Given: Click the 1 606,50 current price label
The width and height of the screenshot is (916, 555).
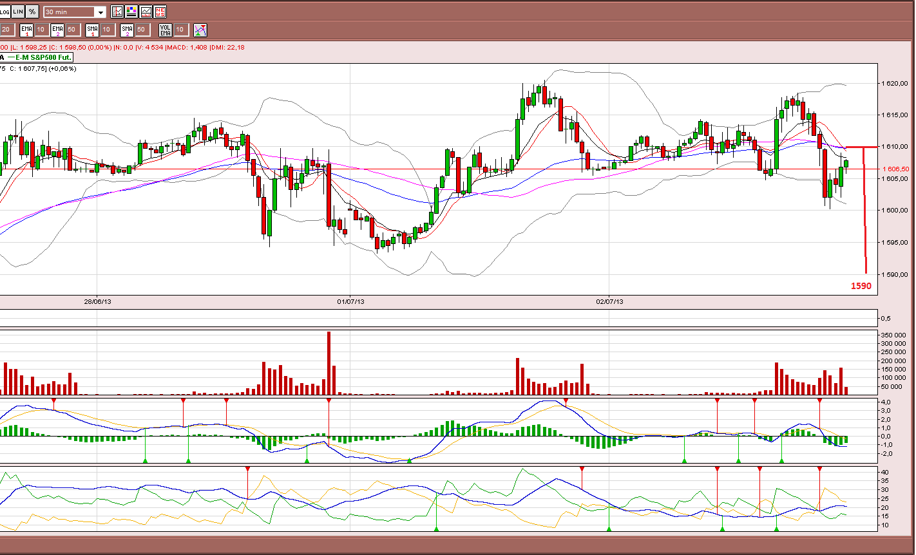Looking at the screenshot, I should tap(895, 169).
